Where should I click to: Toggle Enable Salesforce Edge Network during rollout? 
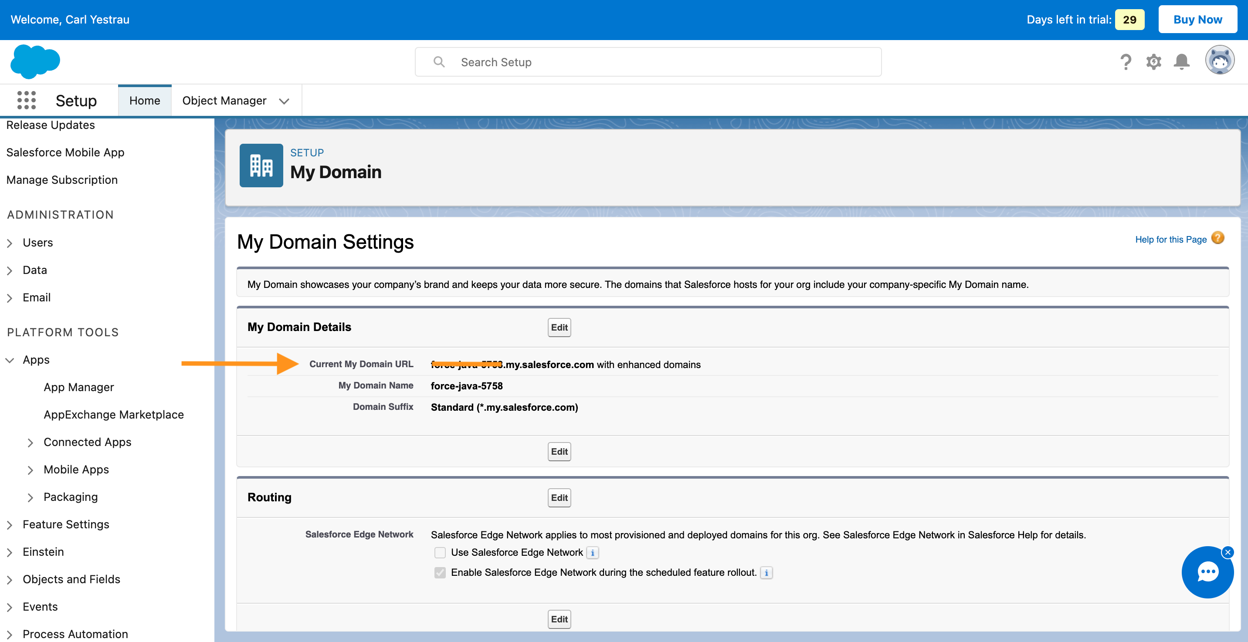pos(439,573)
